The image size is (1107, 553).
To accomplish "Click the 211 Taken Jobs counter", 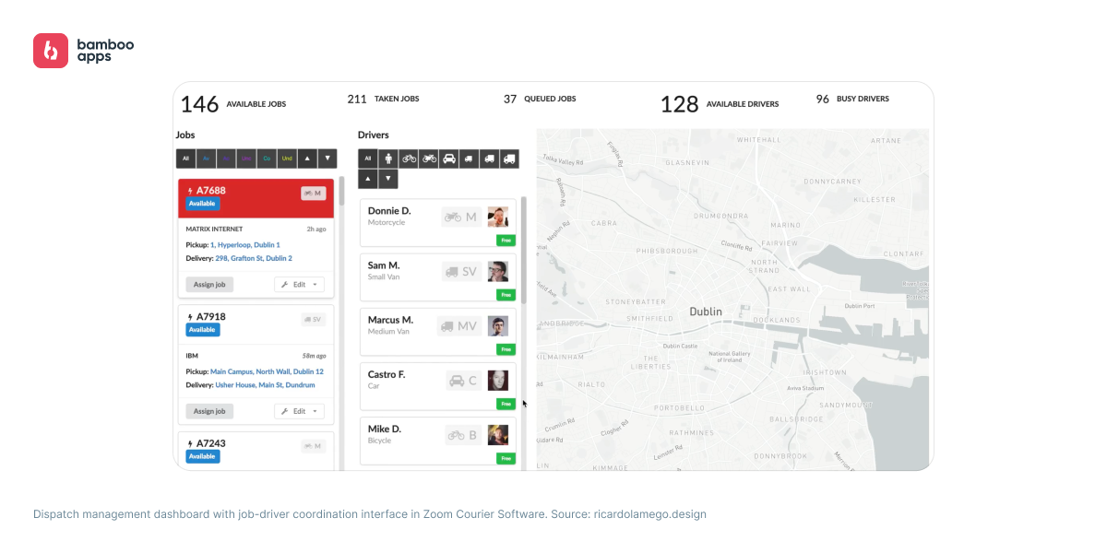I will click(383, 99).
